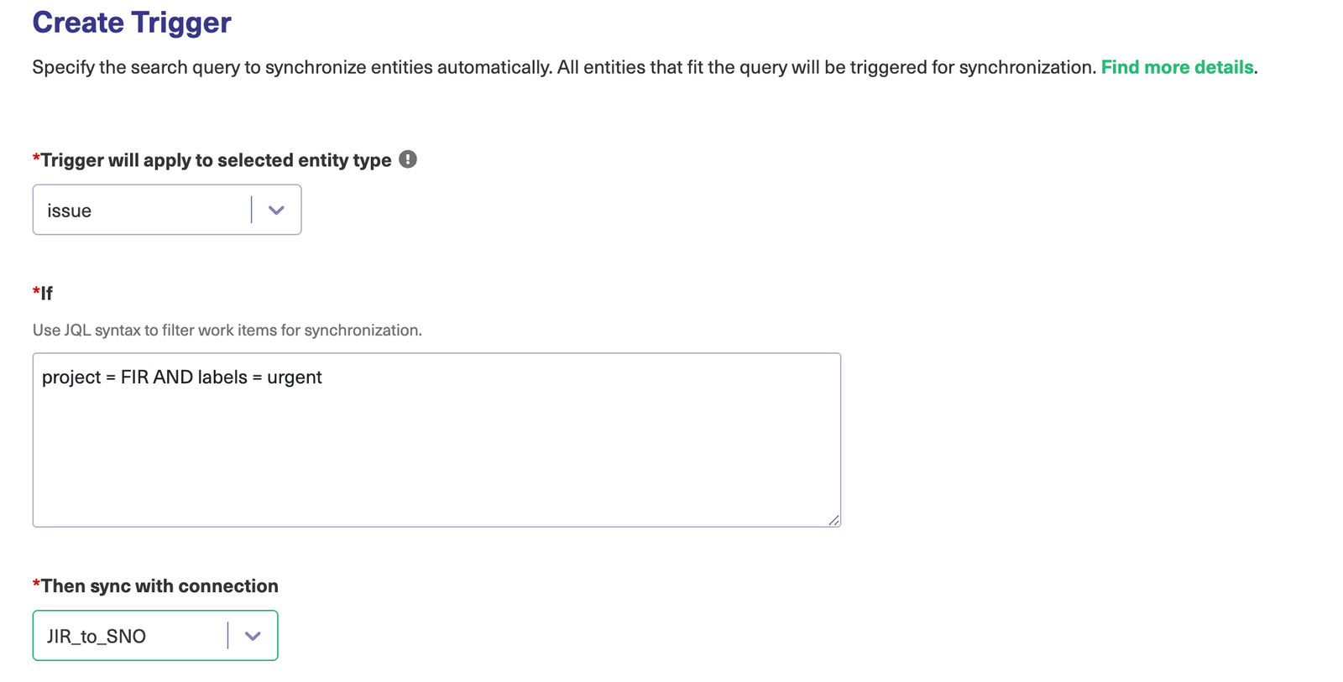Viewport: 1343px width, 682px height.
Task: Expand the issue entity type chevron
Action: 276,210
